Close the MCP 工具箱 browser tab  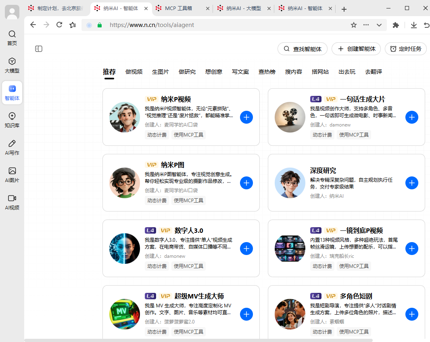tap(208, 8)
